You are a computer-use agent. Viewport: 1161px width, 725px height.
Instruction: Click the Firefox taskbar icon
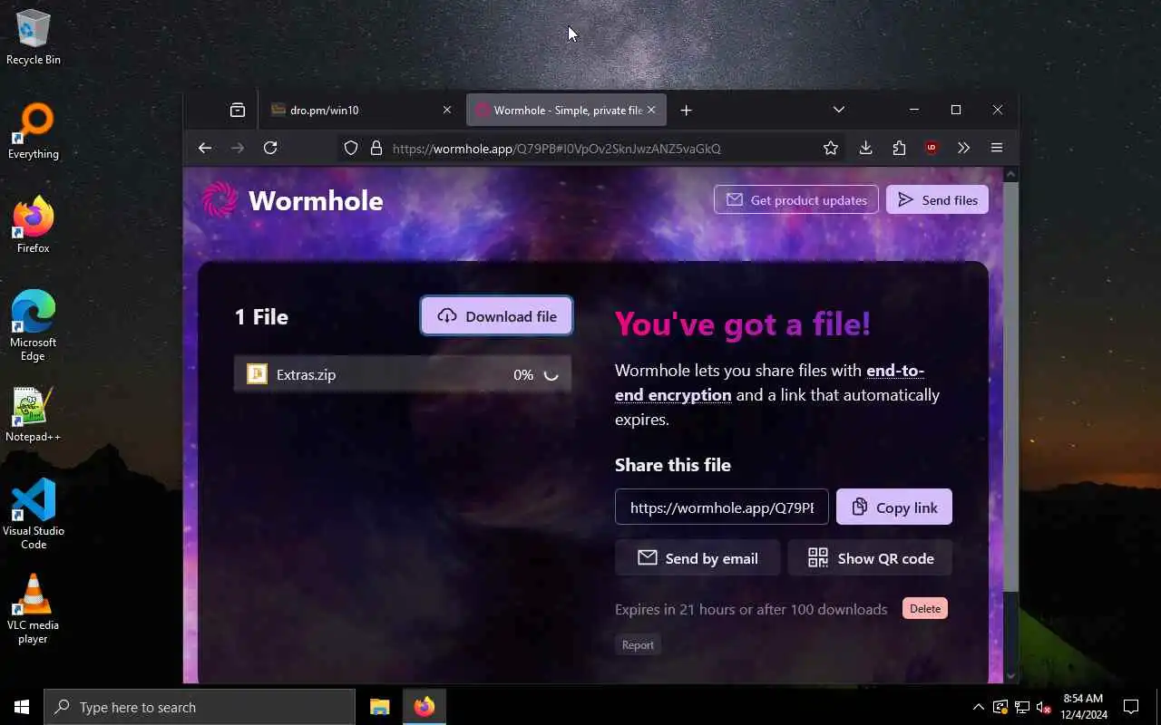click(x=424, y=707)
